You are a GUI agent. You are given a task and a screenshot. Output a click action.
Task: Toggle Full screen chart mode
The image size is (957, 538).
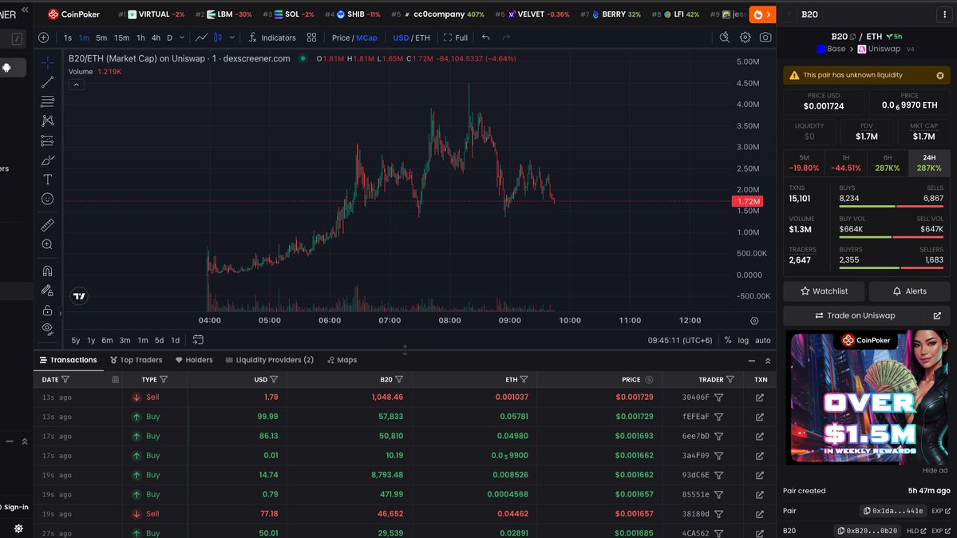pos(455,38)
